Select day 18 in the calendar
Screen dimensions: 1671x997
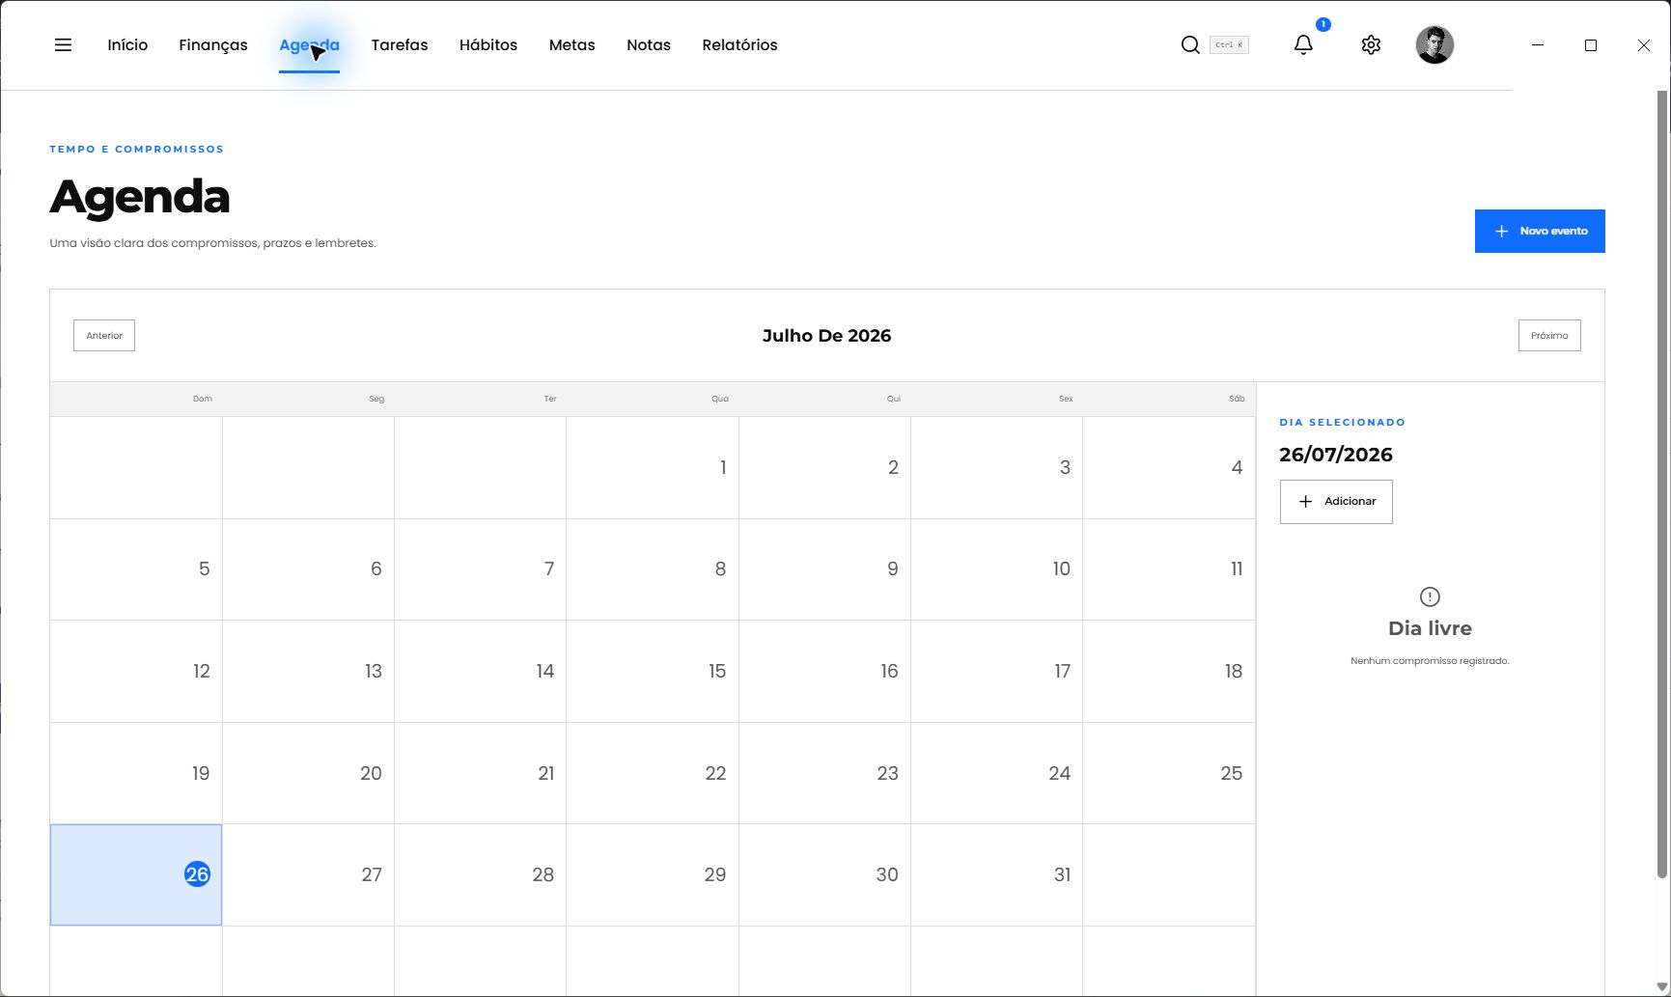(x=1169, y=671)
